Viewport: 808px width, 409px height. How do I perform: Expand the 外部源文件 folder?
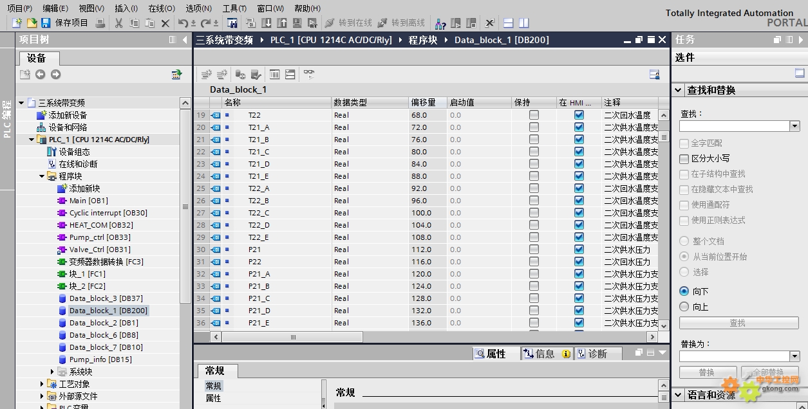[42, 396]
